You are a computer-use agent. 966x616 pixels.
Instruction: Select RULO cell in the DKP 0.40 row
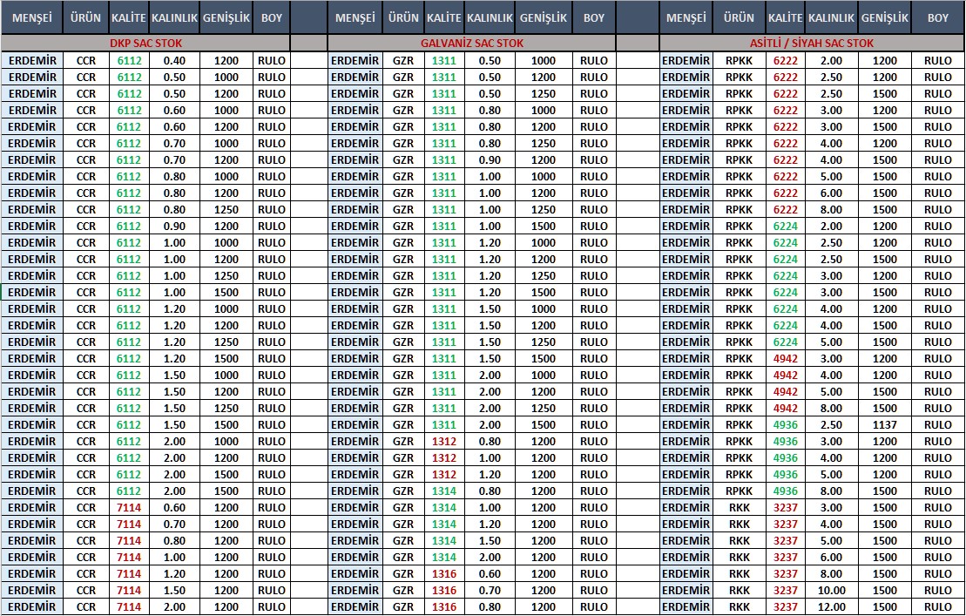pos(272,61)
